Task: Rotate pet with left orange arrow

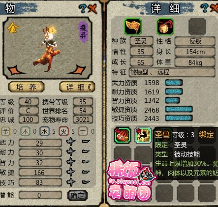Action: pos(16,70)
